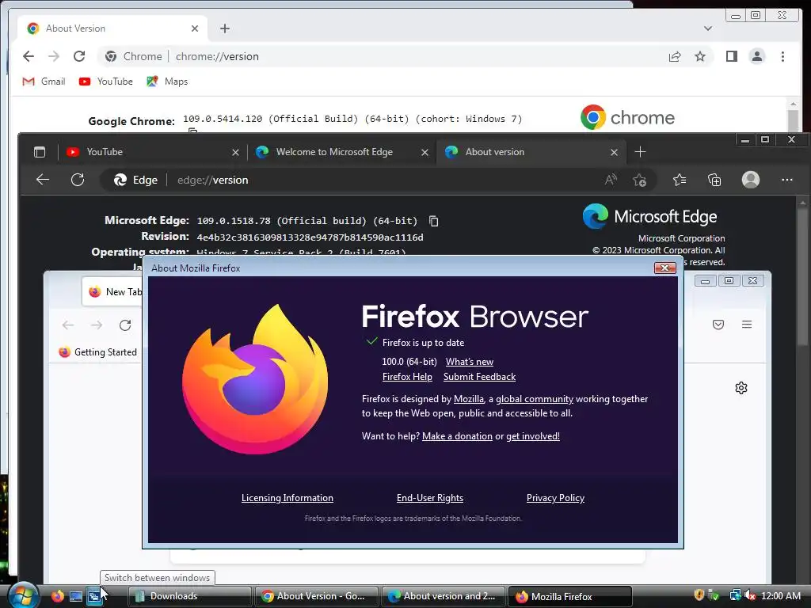The height and width of the screenshot is (608, 811).
Task: Copy the Microsoft Edge version string
Action: click(x=433, y=222)
